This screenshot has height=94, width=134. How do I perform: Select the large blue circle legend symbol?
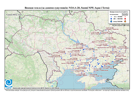111,19
